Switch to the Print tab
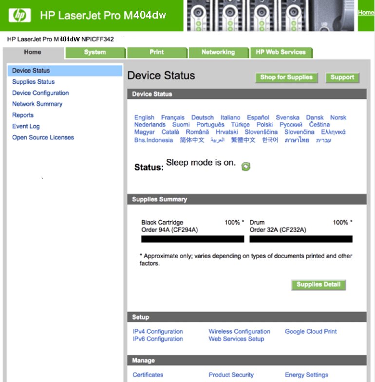Viewport: 375px width, 382px height. tap(157, 52)
